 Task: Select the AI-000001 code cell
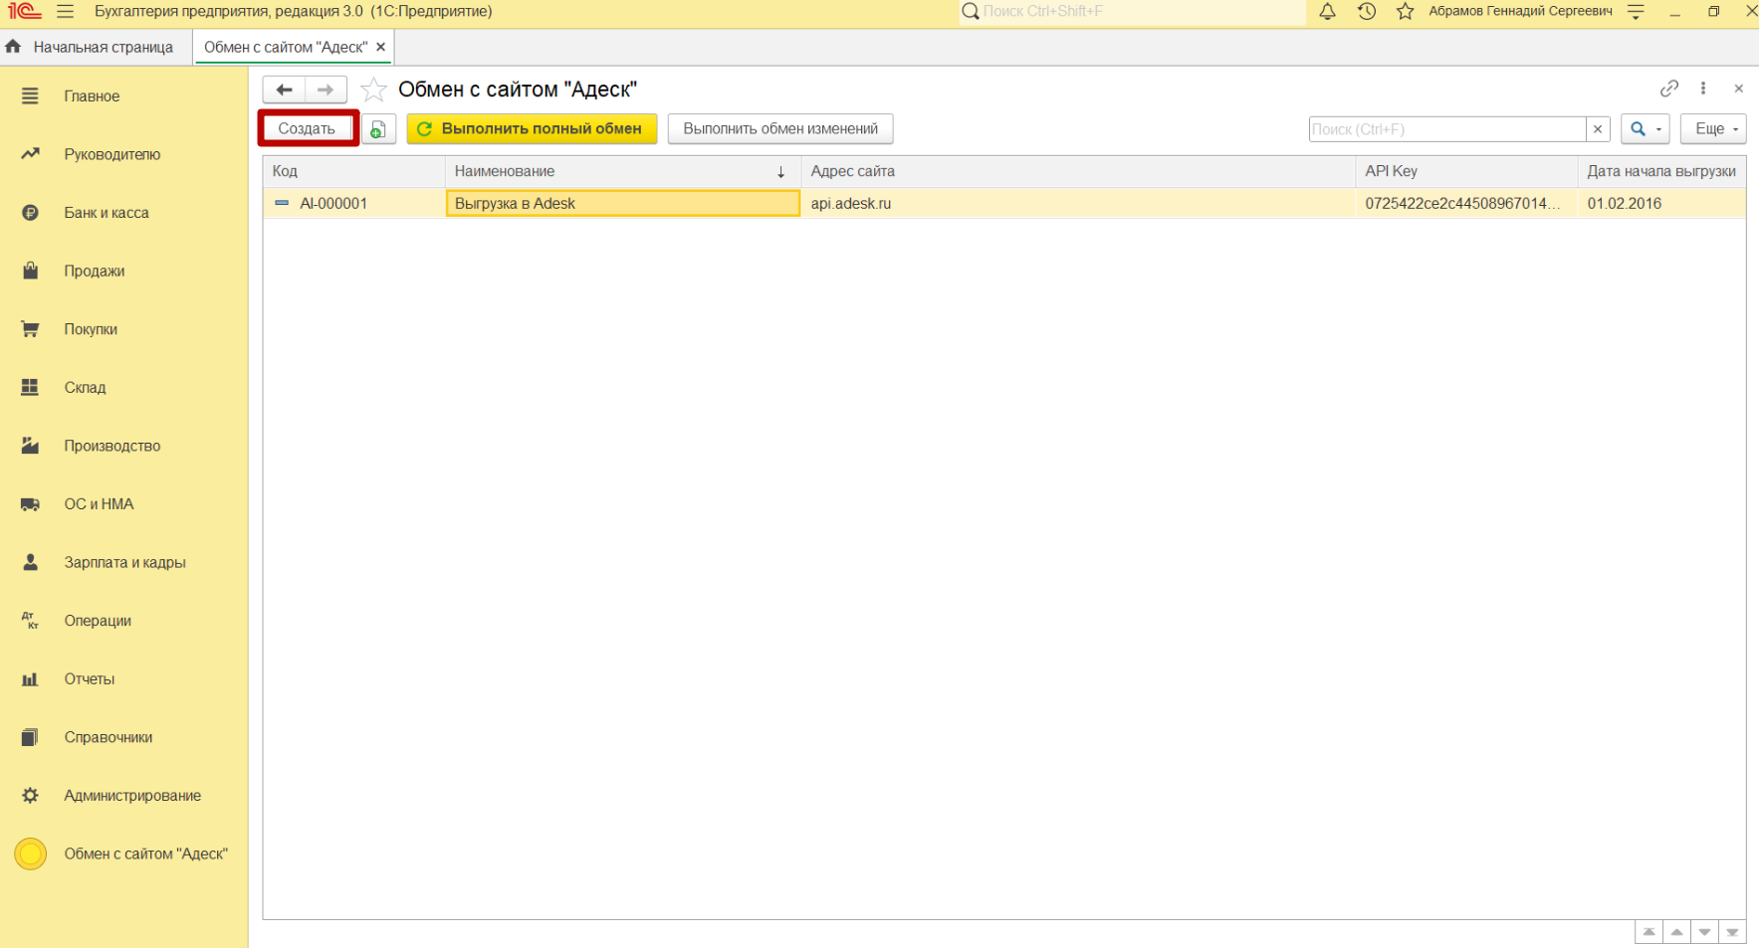tap(353, 203)
